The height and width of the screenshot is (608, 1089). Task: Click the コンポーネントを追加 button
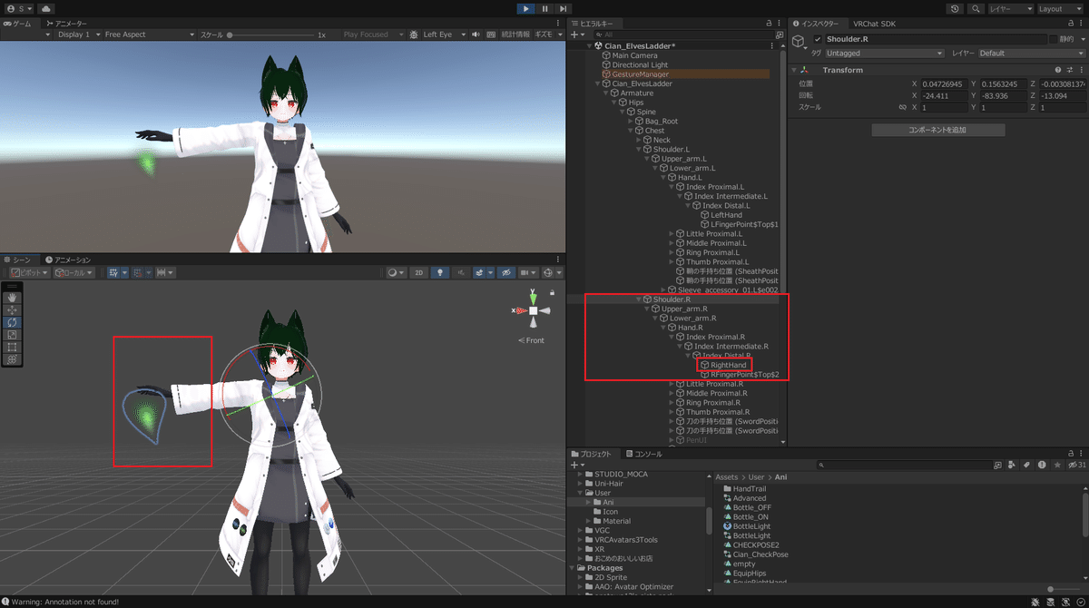pos(938,129)
